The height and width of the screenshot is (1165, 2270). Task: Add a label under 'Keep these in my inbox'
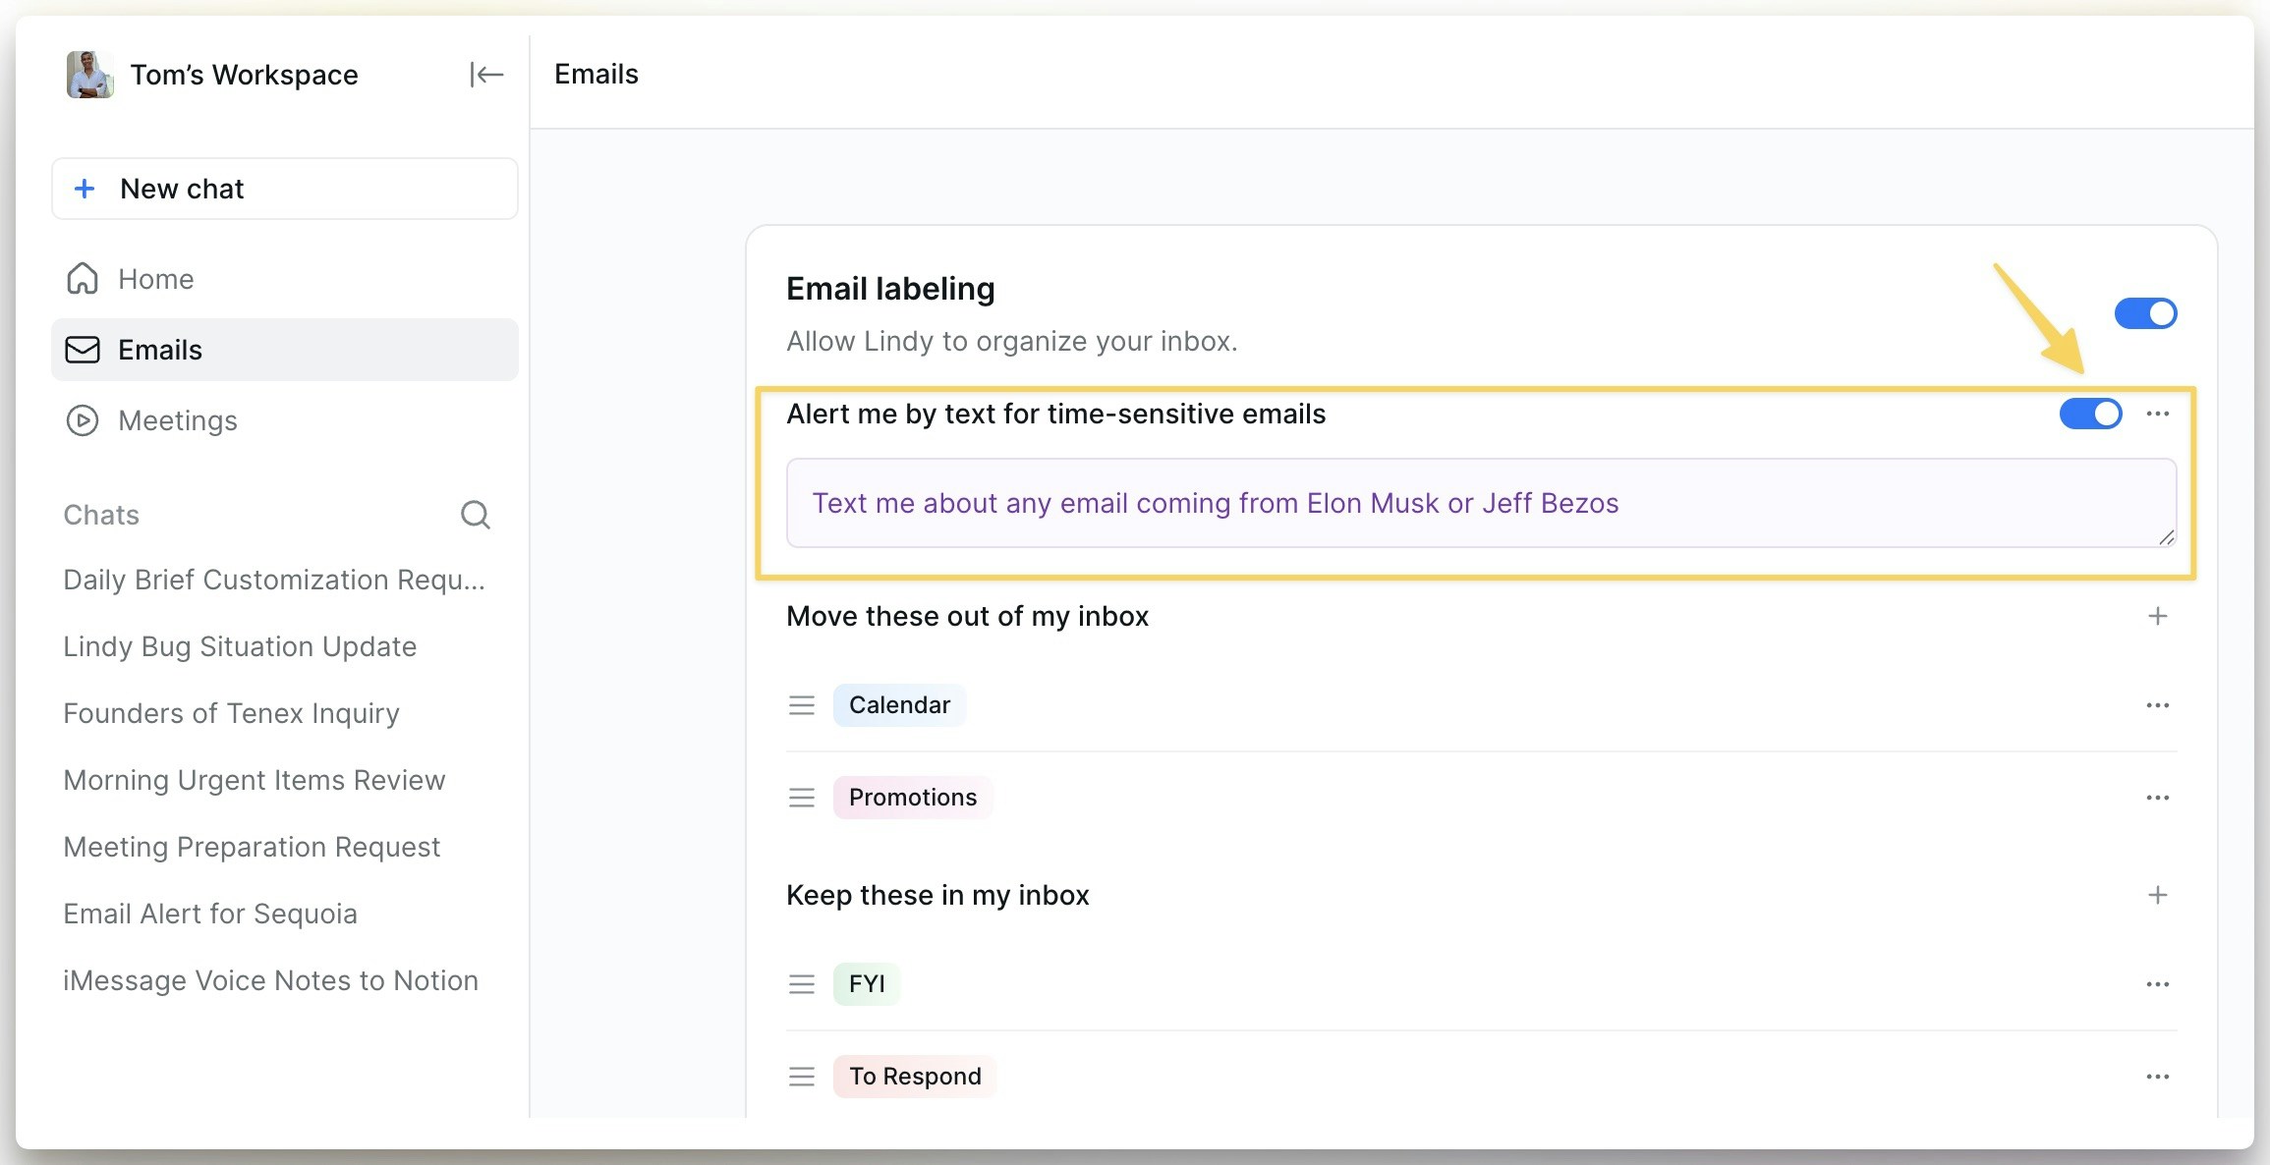(x=2158, y=895)
